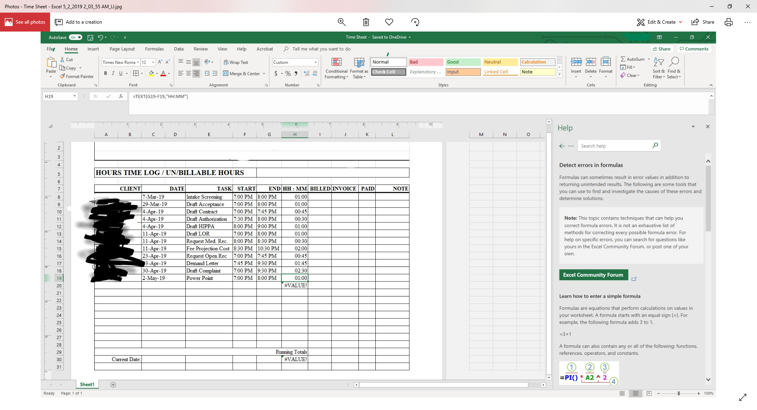757x410 pixels.
Task: Open the font name dropdown
Action: 138,62
